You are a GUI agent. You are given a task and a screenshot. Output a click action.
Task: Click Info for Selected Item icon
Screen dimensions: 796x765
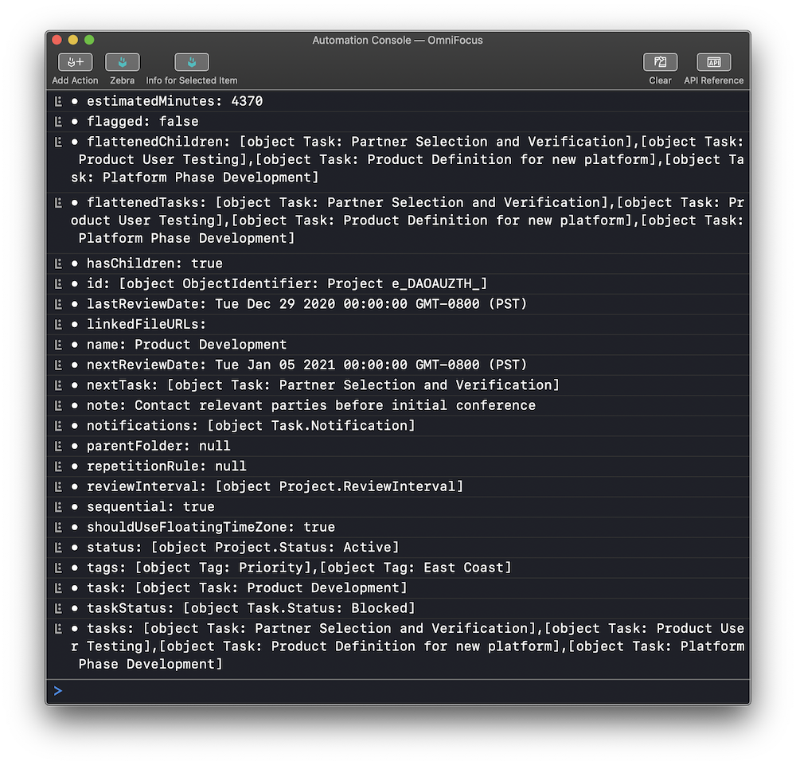point(192,62)
